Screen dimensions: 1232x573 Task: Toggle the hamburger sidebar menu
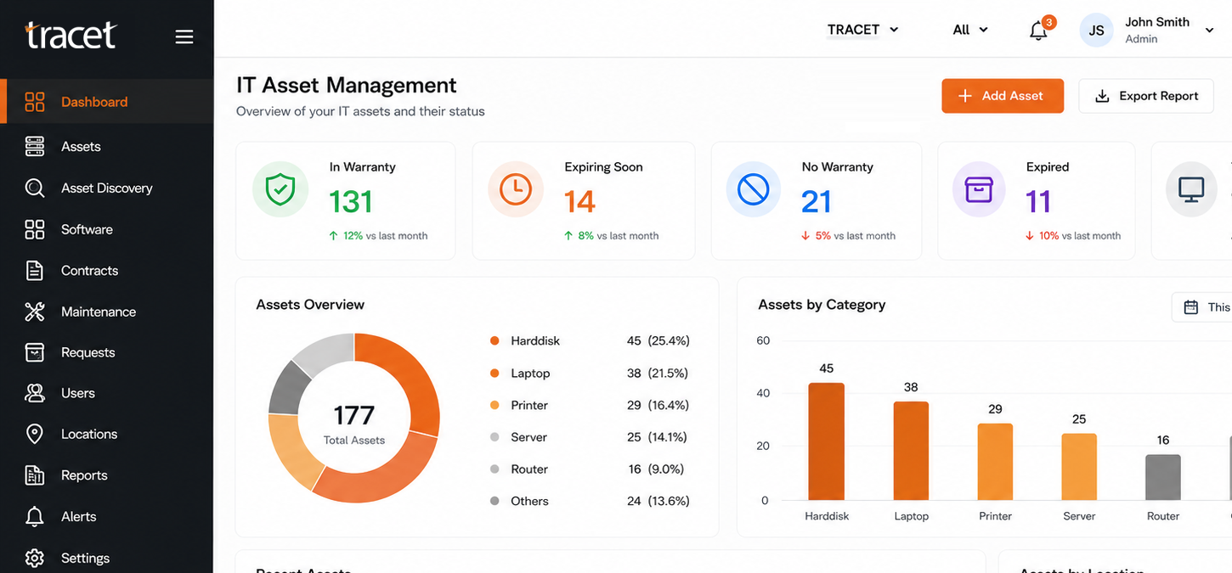pos(184,37)
